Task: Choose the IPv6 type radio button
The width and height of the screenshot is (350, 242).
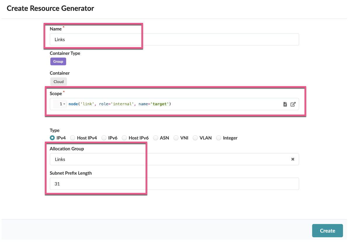Action: [x=104, y=138]
